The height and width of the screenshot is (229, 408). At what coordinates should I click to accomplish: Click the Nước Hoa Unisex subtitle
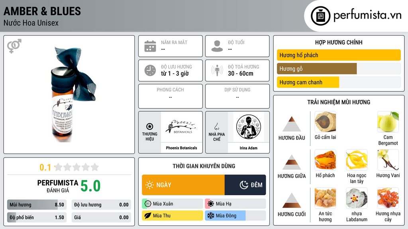31,23
